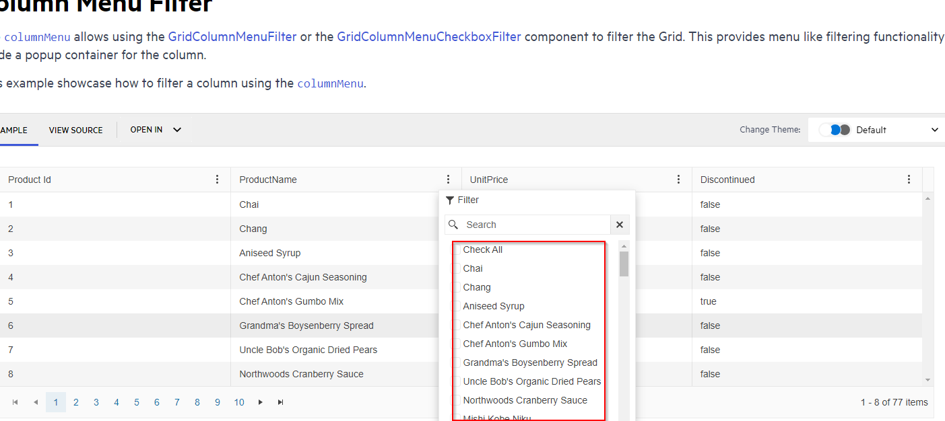The width and height of the screenshot is (945, 421).
Task: Check the Chai filter option
Action: pos(456,268)
